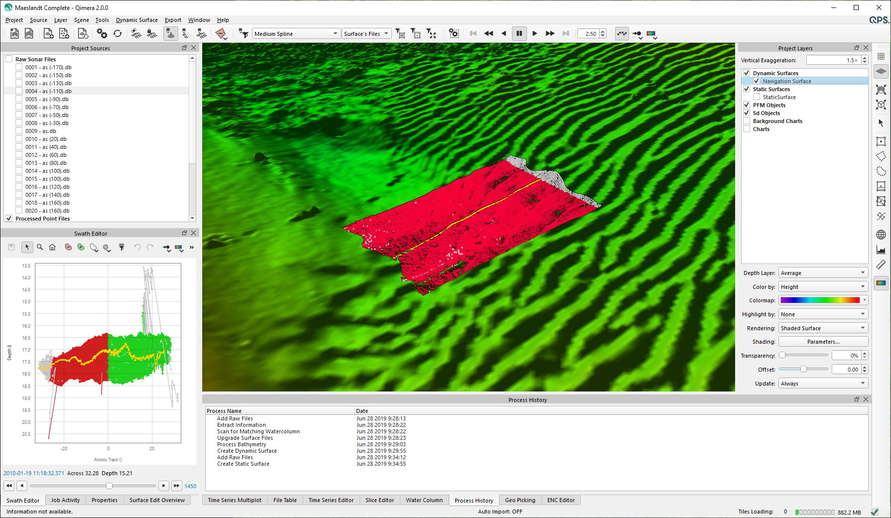Image resolution: width=891 pixels, height=518 pixels.
Task: Click the grid icon in right sidebar
Action: pos(881,56)
